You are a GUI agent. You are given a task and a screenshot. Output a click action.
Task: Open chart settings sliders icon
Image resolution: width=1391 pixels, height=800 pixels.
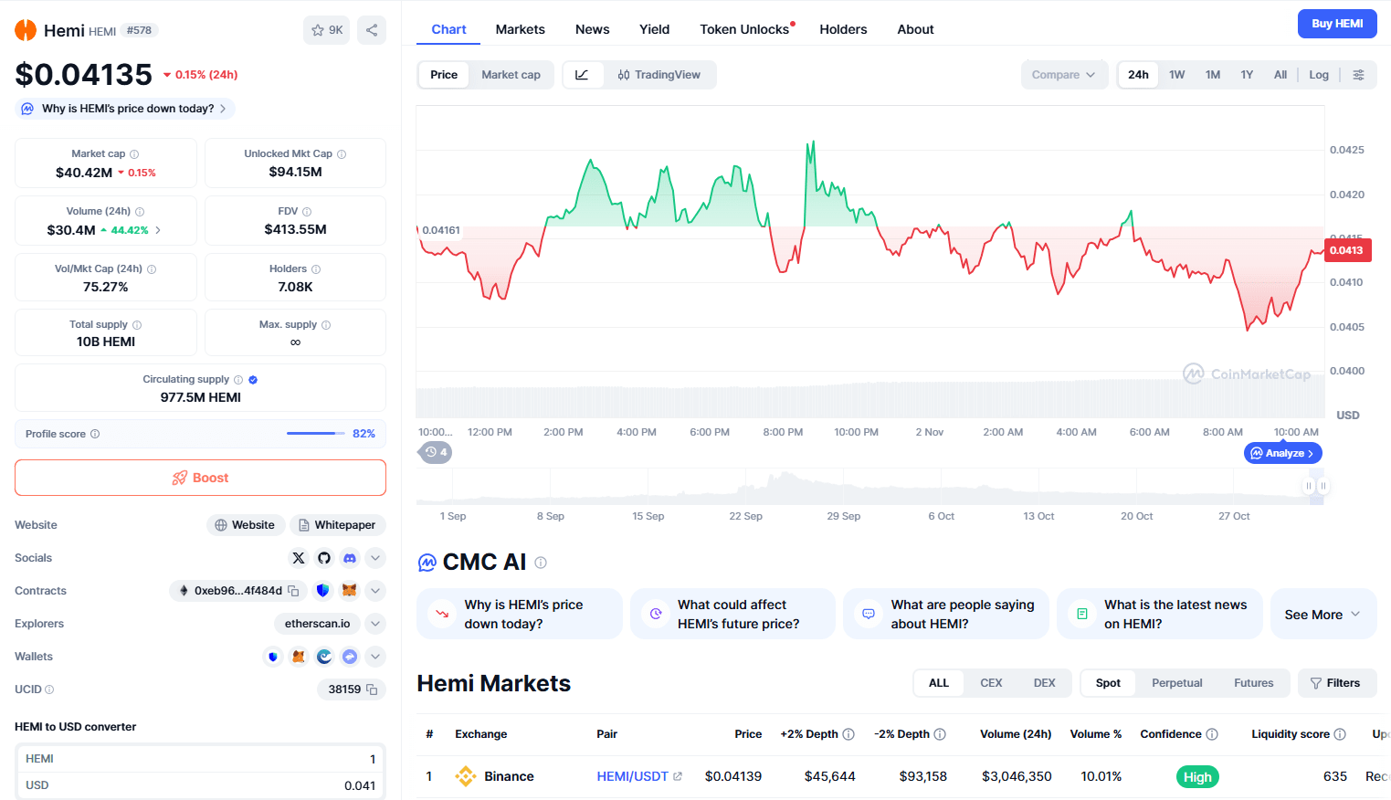(x=1359, y=75)
